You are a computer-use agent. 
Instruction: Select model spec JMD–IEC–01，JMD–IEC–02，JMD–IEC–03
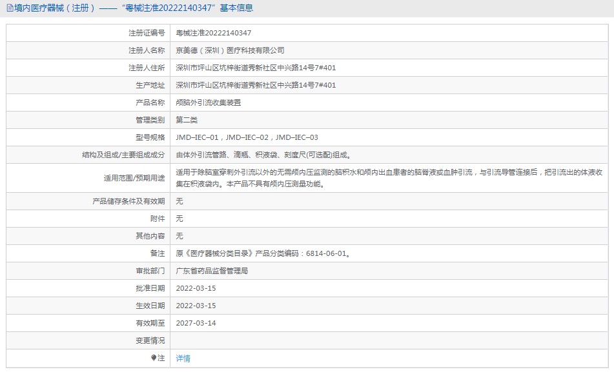click(x=247, y=138)
